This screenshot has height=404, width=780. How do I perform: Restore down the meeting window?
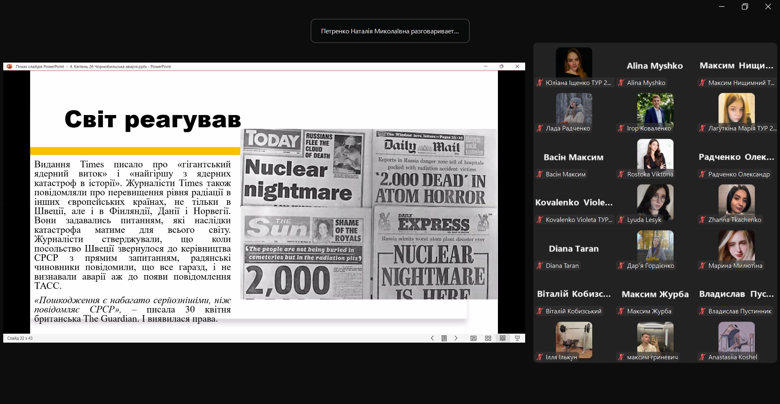[745, 7]
